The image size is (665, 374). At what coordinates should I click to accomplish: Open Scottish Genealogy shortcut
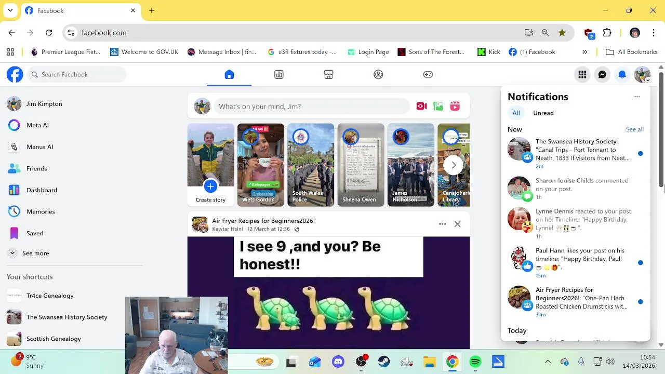(54, 339)
